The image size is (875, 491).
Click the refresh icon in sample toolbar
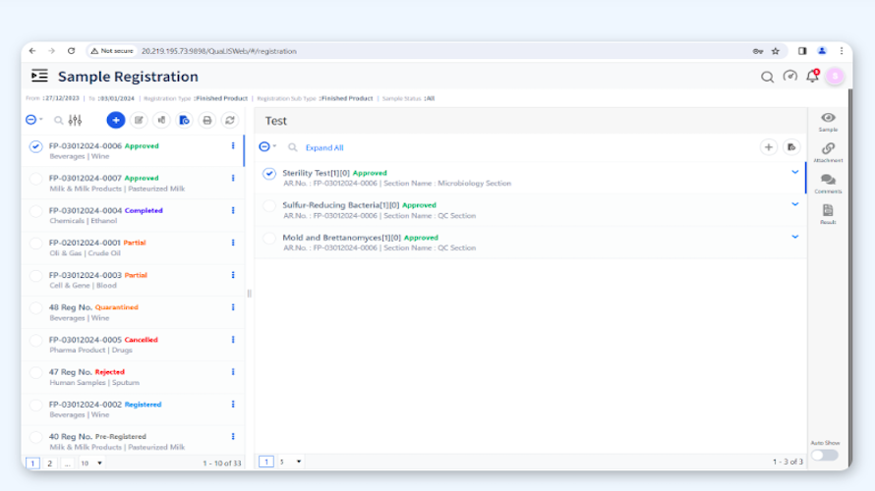tap(230, 120)
